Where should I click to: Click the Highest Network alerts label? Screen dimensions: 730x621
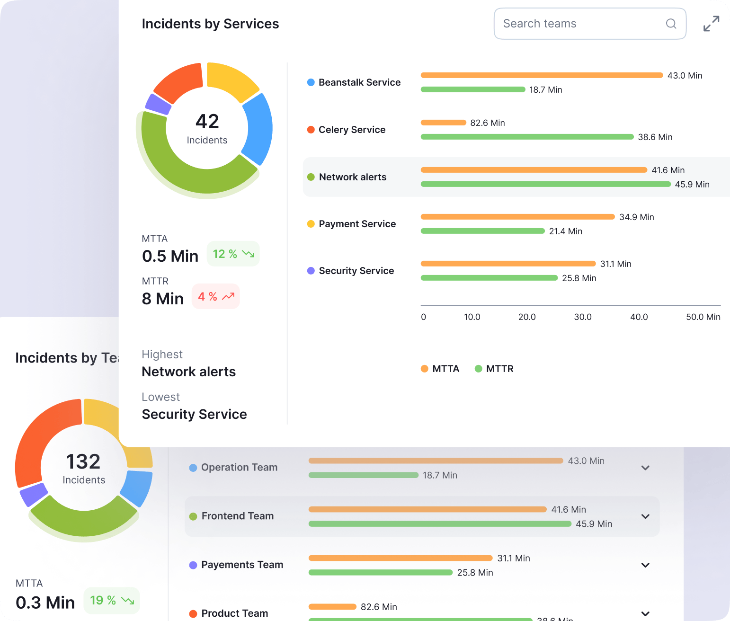(188, 371)
